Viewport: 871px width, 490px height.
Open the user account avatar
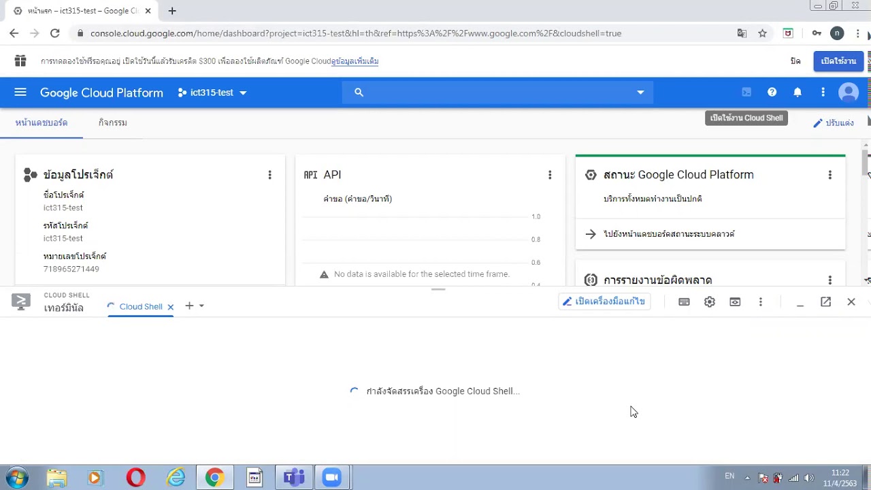tap(849, 93)
